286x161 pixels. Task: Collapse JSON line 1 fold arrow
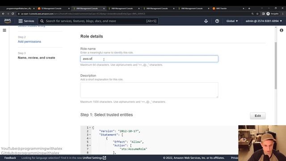pyautogui.click(x=90, y=127)
